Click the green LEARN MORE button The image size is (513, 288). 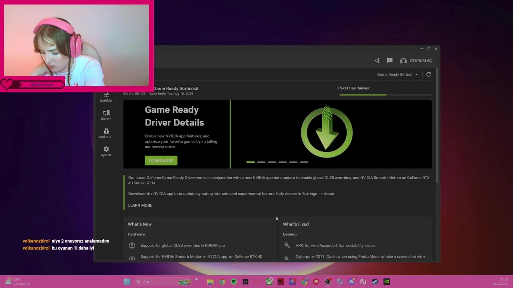(161, 160)
